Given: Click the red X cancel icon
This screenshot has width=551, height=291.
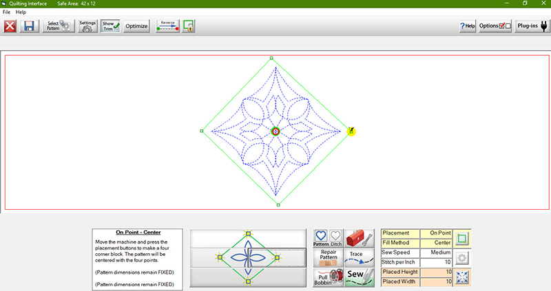Looking at the screenshot, I should (x=10, y=26).
